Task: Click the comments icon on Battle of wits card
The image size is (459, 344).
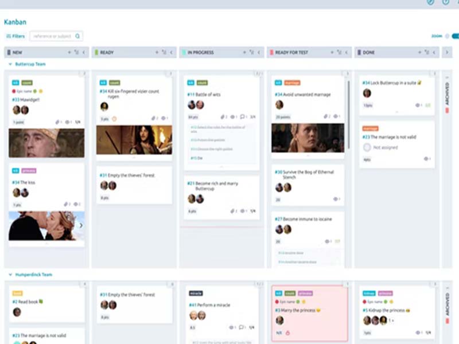Action: pos(242,117)
